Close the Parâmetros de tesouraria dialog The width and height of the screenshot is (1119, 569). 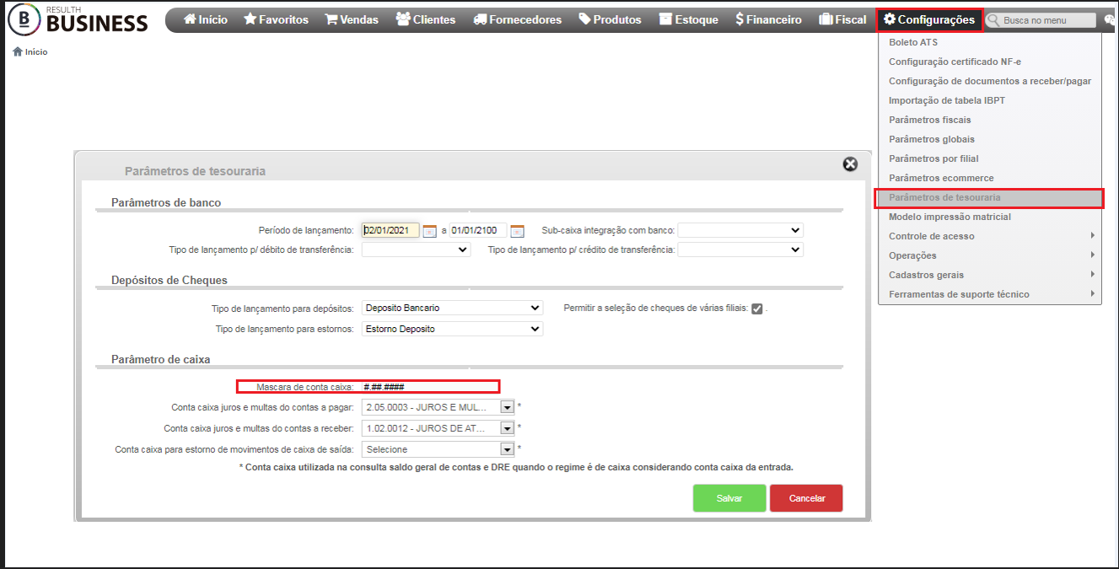[x=850, y=164]
